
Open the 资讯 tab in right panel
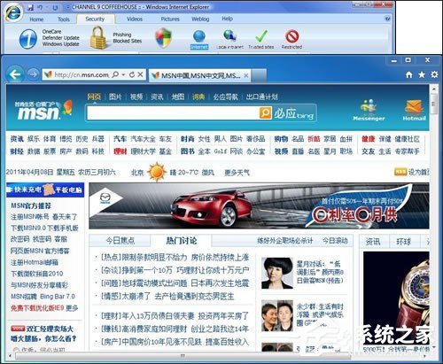(373, 242)
